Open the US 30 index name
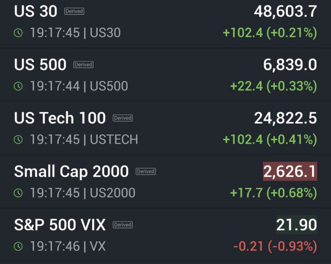Viewport: 331px width, 264px height. click(36, 12)
